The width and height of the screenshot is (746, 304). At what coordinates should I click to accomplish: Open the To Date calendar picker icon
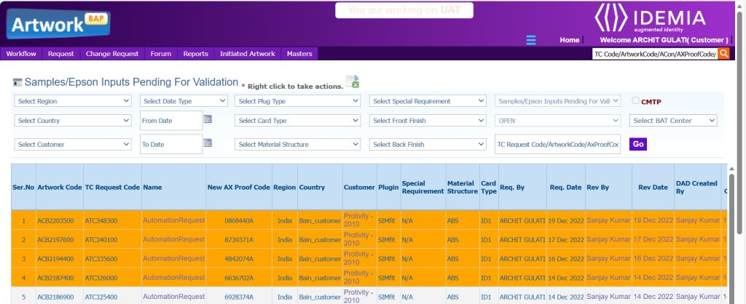tap(208, 143)
